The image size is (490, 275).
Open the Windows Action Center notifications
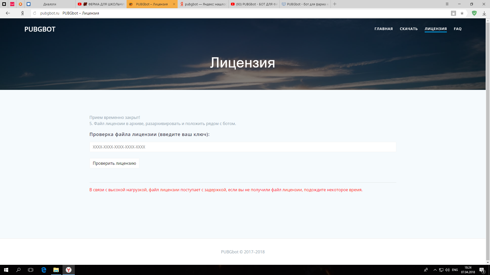[x=482, y=270]
